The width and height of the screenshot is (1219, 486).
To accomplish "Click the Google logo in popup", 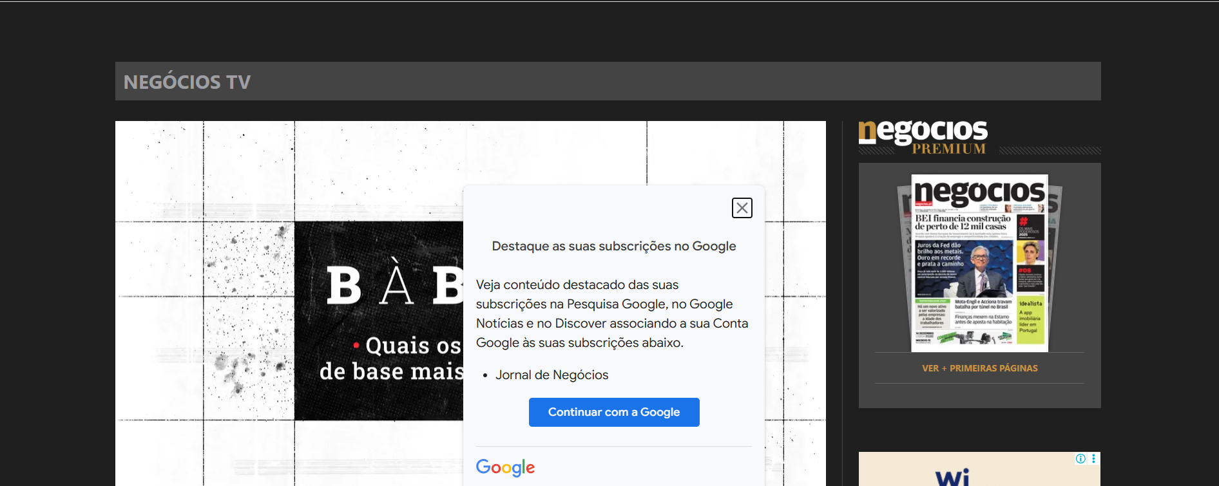I will (506, 467).
